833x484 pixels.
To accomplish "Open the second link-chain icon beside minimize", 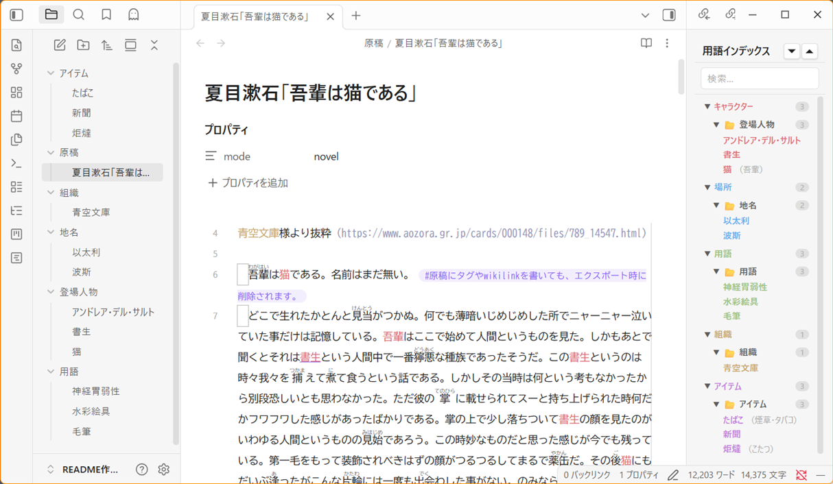I will pos(730,14).
